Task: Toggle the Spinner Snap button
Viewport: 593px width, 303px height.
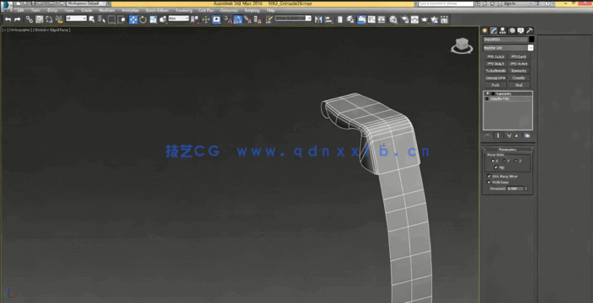Action: [258, 19]
